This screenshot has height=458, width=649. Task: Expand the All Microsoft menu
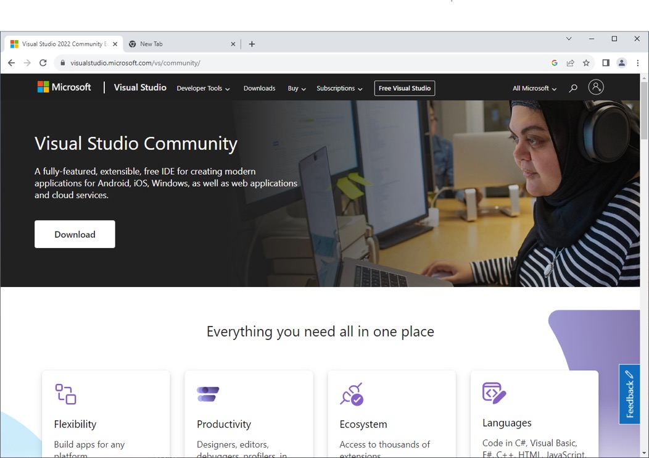[x=534, y=88]
